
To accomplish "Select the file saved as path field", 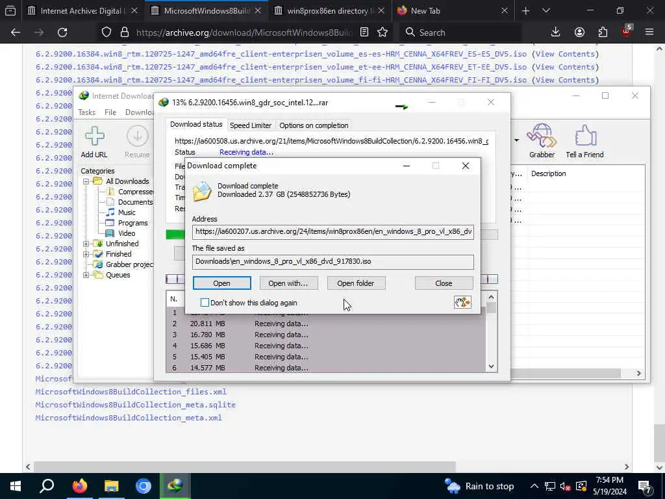I will [x=333, y=261].
